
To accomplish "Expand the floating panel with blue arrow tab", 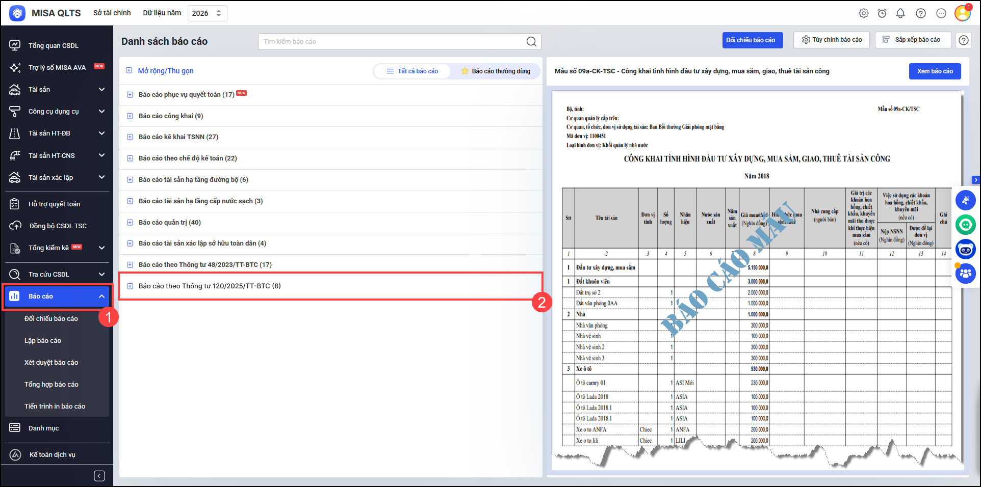I will [x=976, y=180].
